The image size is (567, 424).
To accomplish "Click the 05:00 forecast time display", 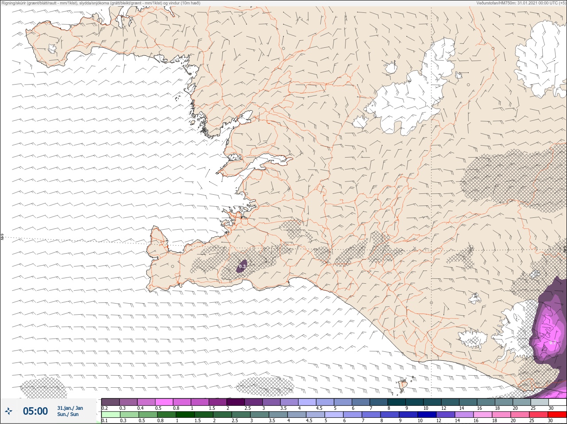I will pos(35,411).
